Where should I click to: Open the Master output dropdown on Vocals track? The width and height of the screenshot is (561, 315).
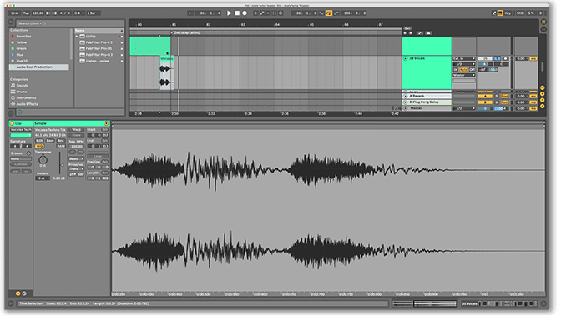coord(464,75)
